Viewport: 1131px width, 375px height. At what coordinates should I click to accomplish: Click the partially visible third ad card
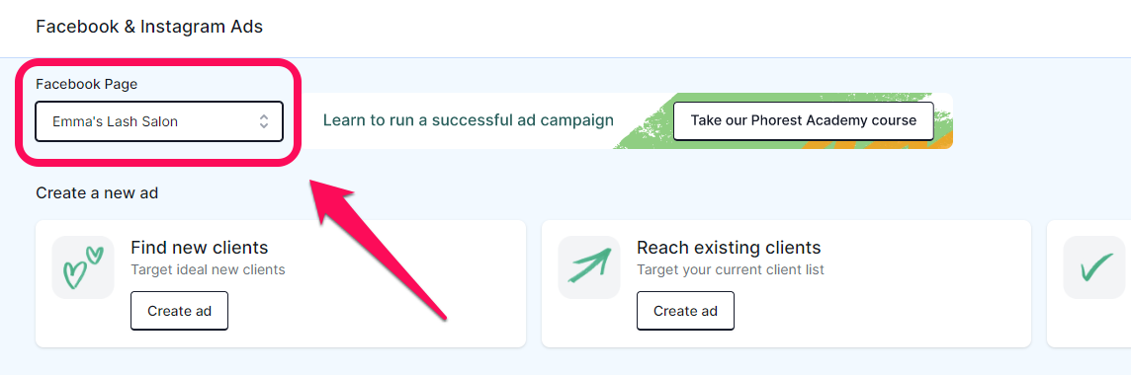(1088, 283)
